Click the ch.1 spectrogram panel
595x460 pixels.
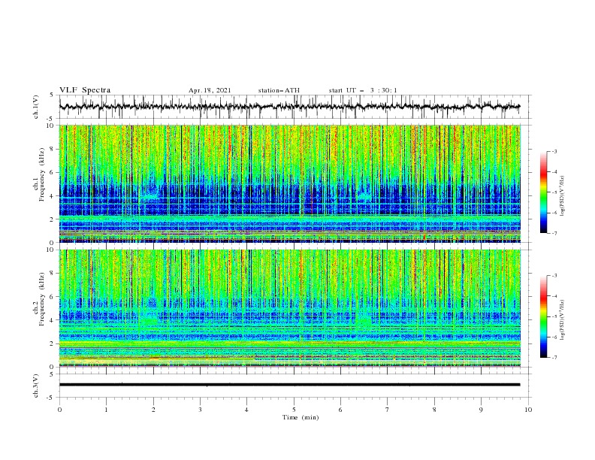[290, 183]
